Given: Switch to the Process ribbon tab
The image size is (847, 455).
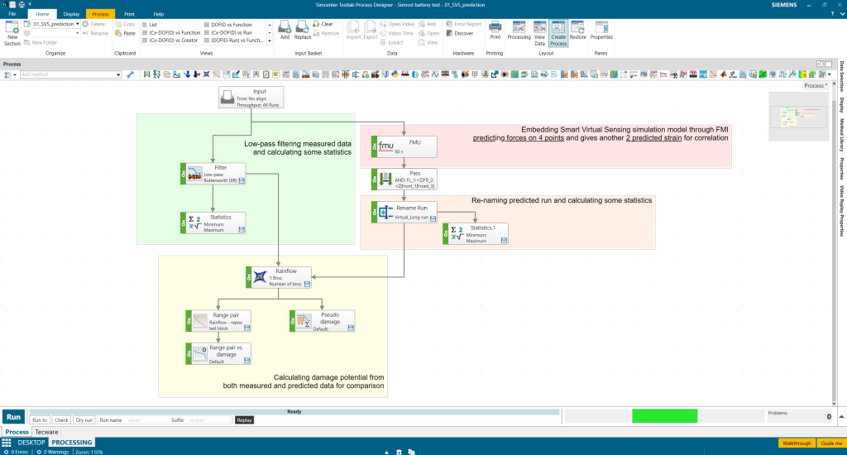Looking at the screenshot, I should pos(100,14).
